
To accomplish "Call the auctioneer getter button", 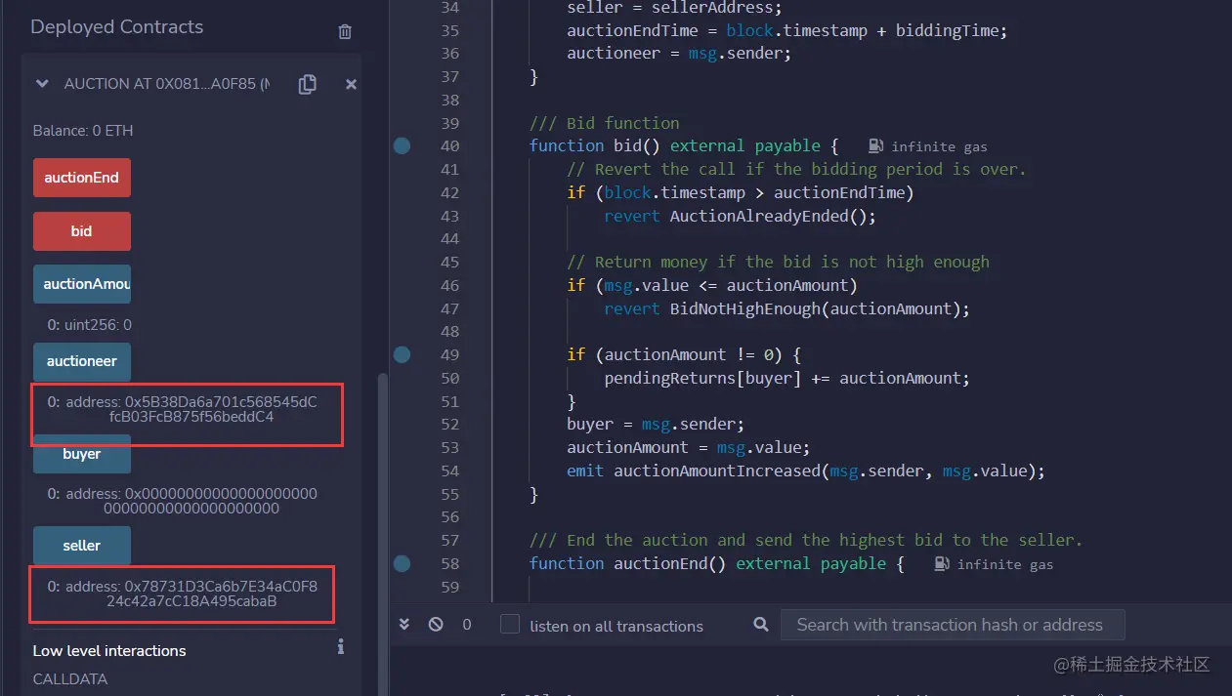I will click(x=81, y=361).
